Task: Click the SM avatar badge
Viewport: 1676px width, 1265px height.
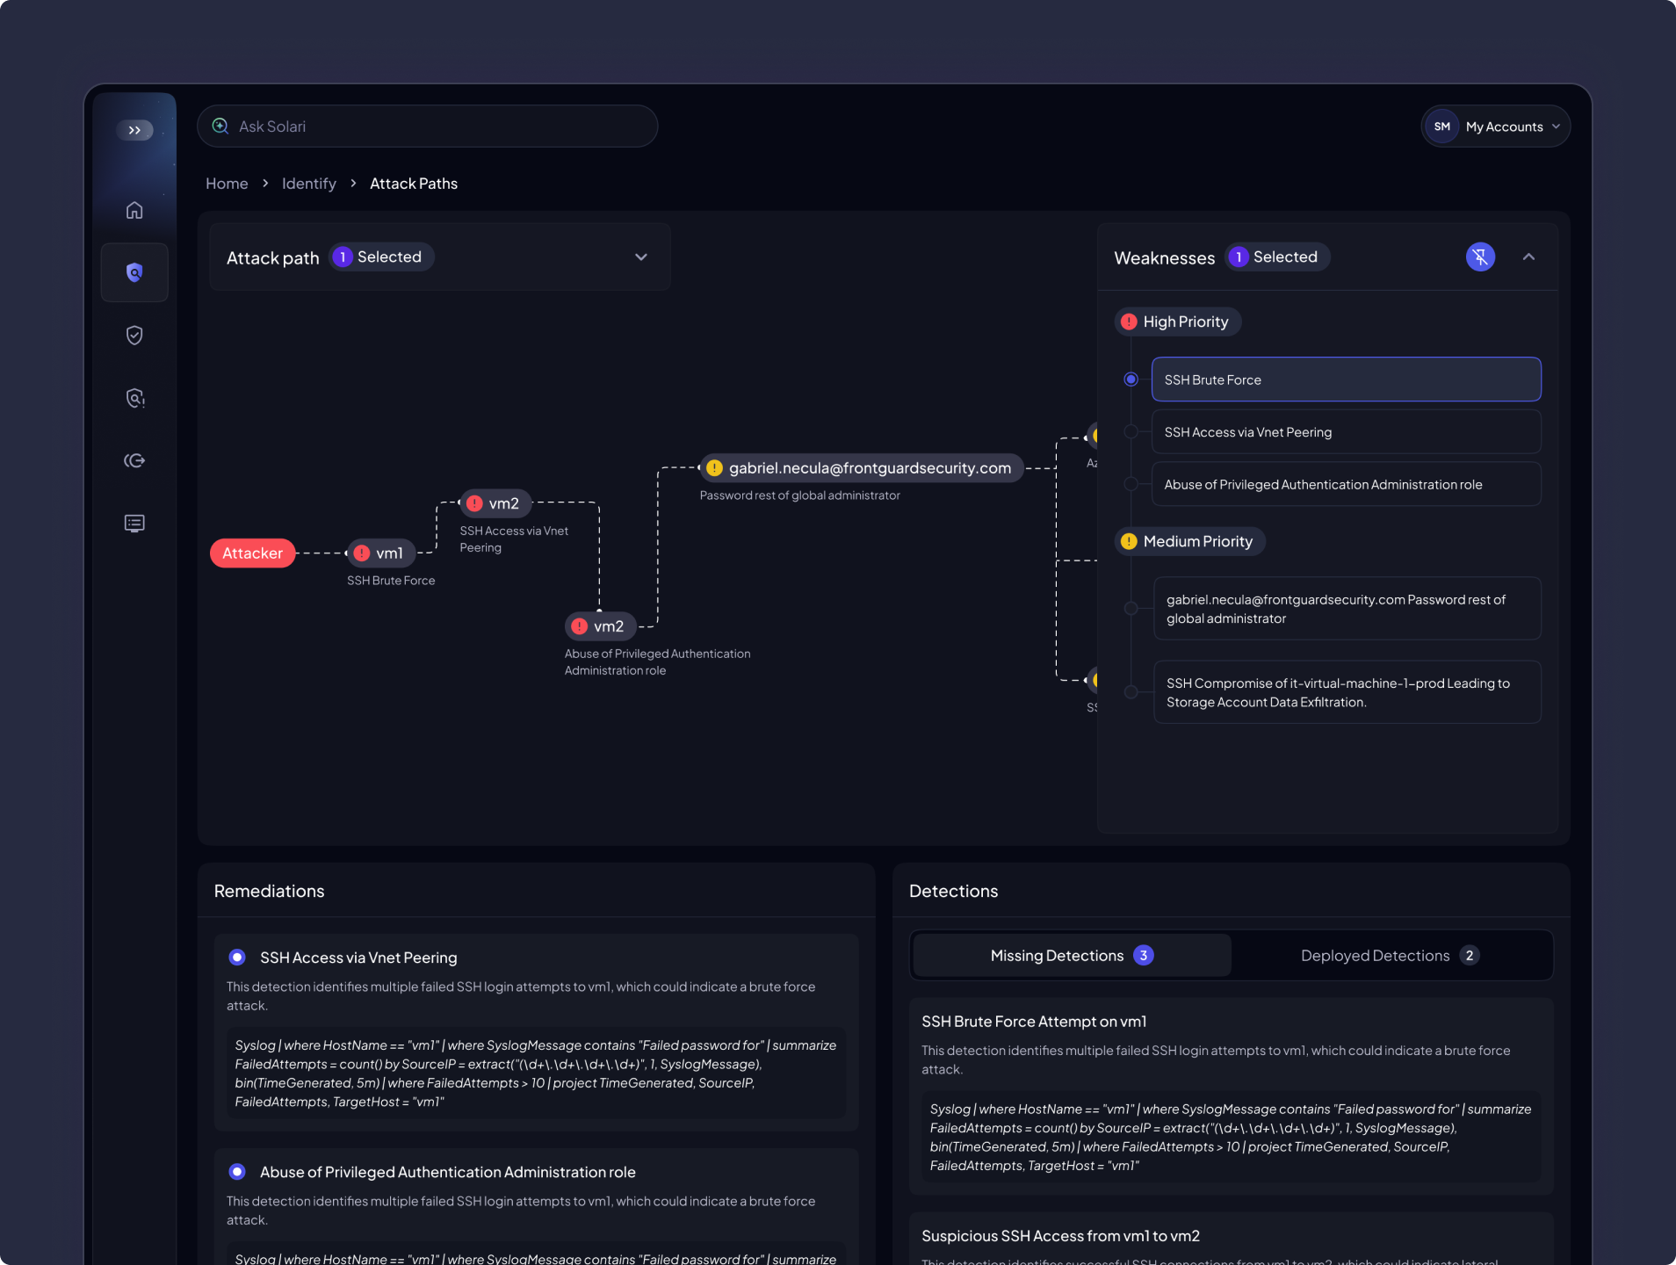Action: (x=1441, y=126)
